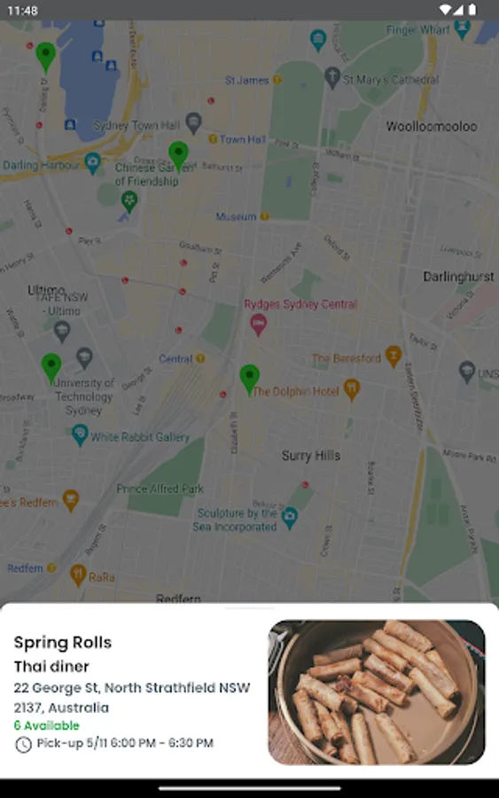Tap St Mary's Cathedral church icon
The height and width of the screenshot is (798, 499).
[x=332, y=78]
